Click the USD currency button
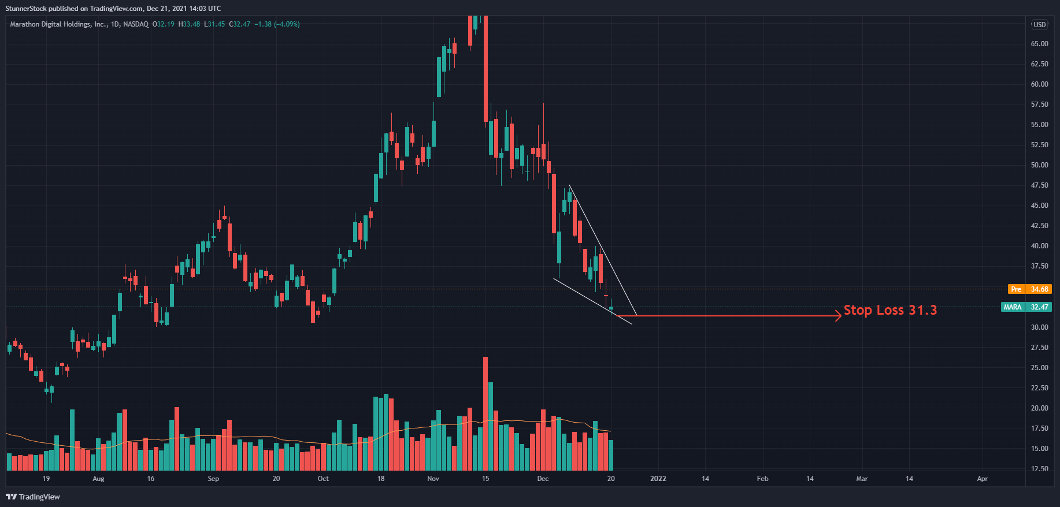 tap(1040, 24)
